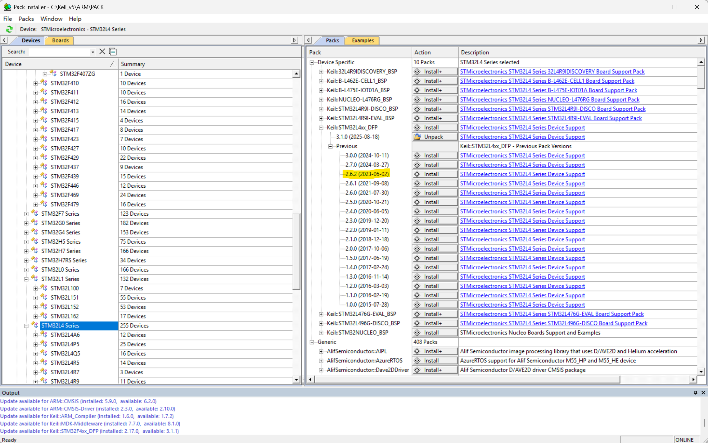Image resolution: width=708 pixels, height=443 pixels.
Task: Open the Help menu
Action: [75, 19]
